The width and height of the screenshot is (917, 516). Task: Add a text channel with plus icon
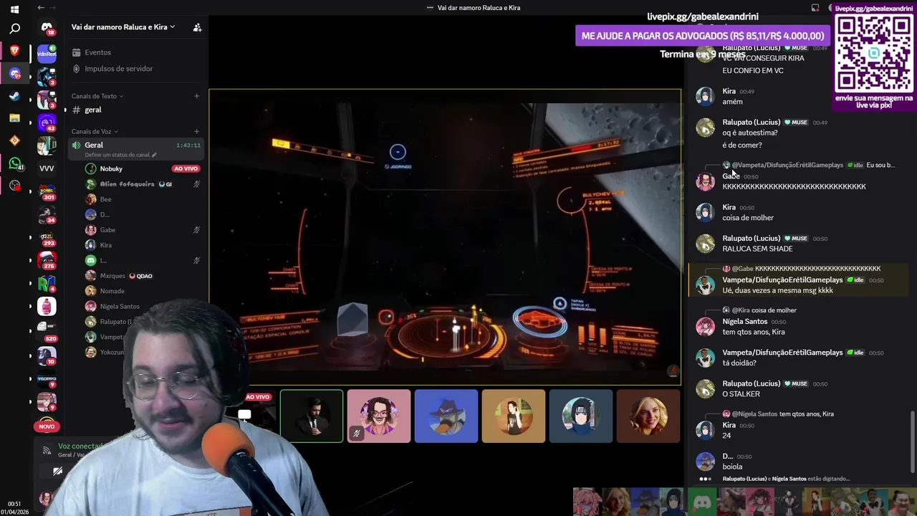click(196, 96)
